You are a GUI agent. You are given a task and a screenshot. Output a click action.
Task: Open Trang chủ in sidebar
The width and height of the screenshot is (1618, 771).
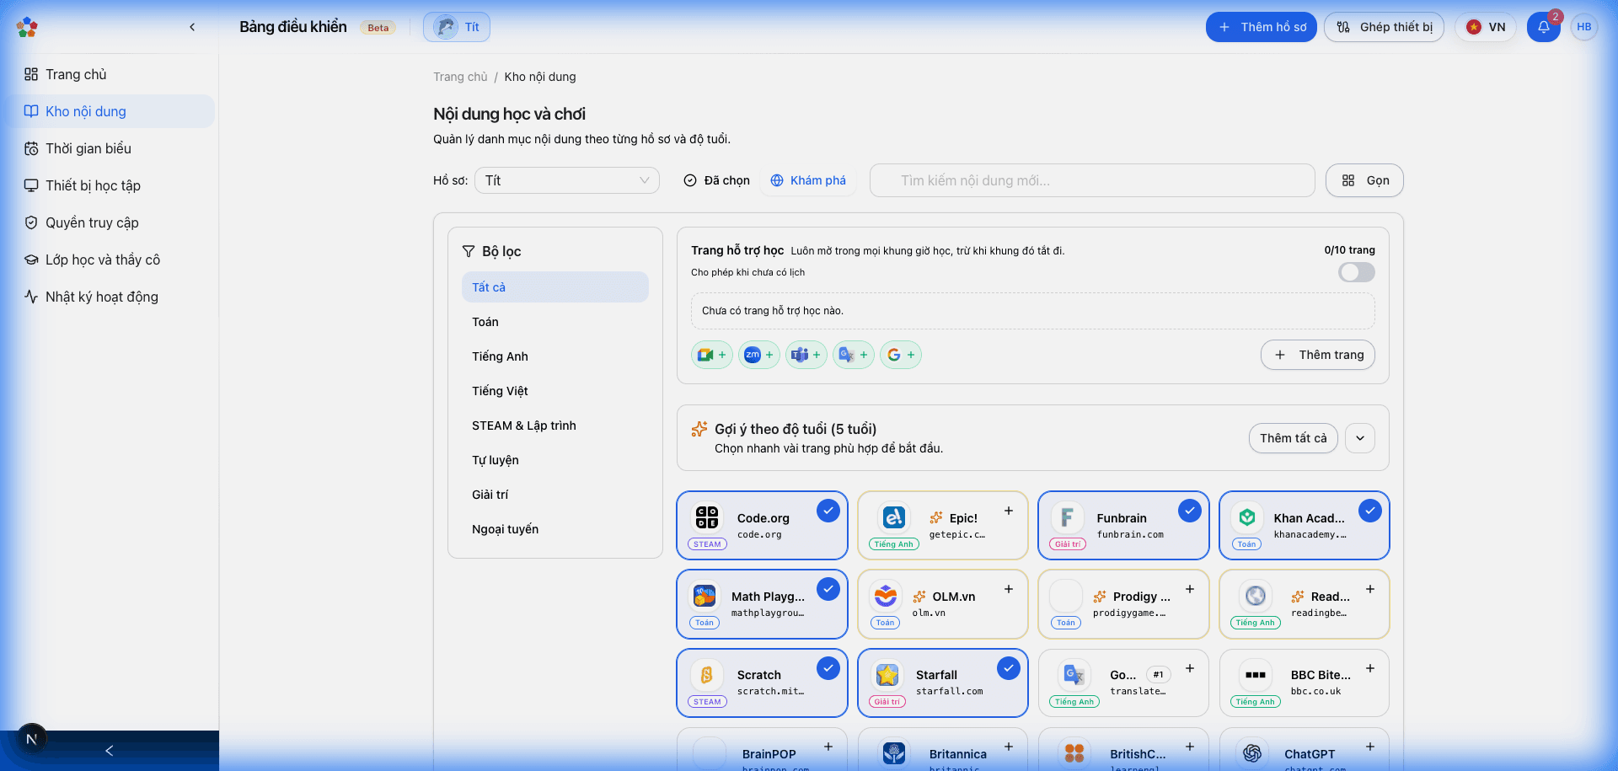[x=110, y=74]
